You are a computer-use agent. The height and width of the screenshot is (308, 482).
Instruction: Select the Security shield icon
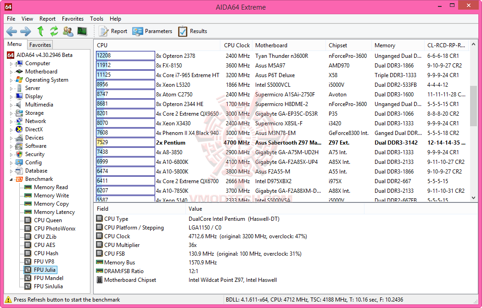tap(19, 154)
